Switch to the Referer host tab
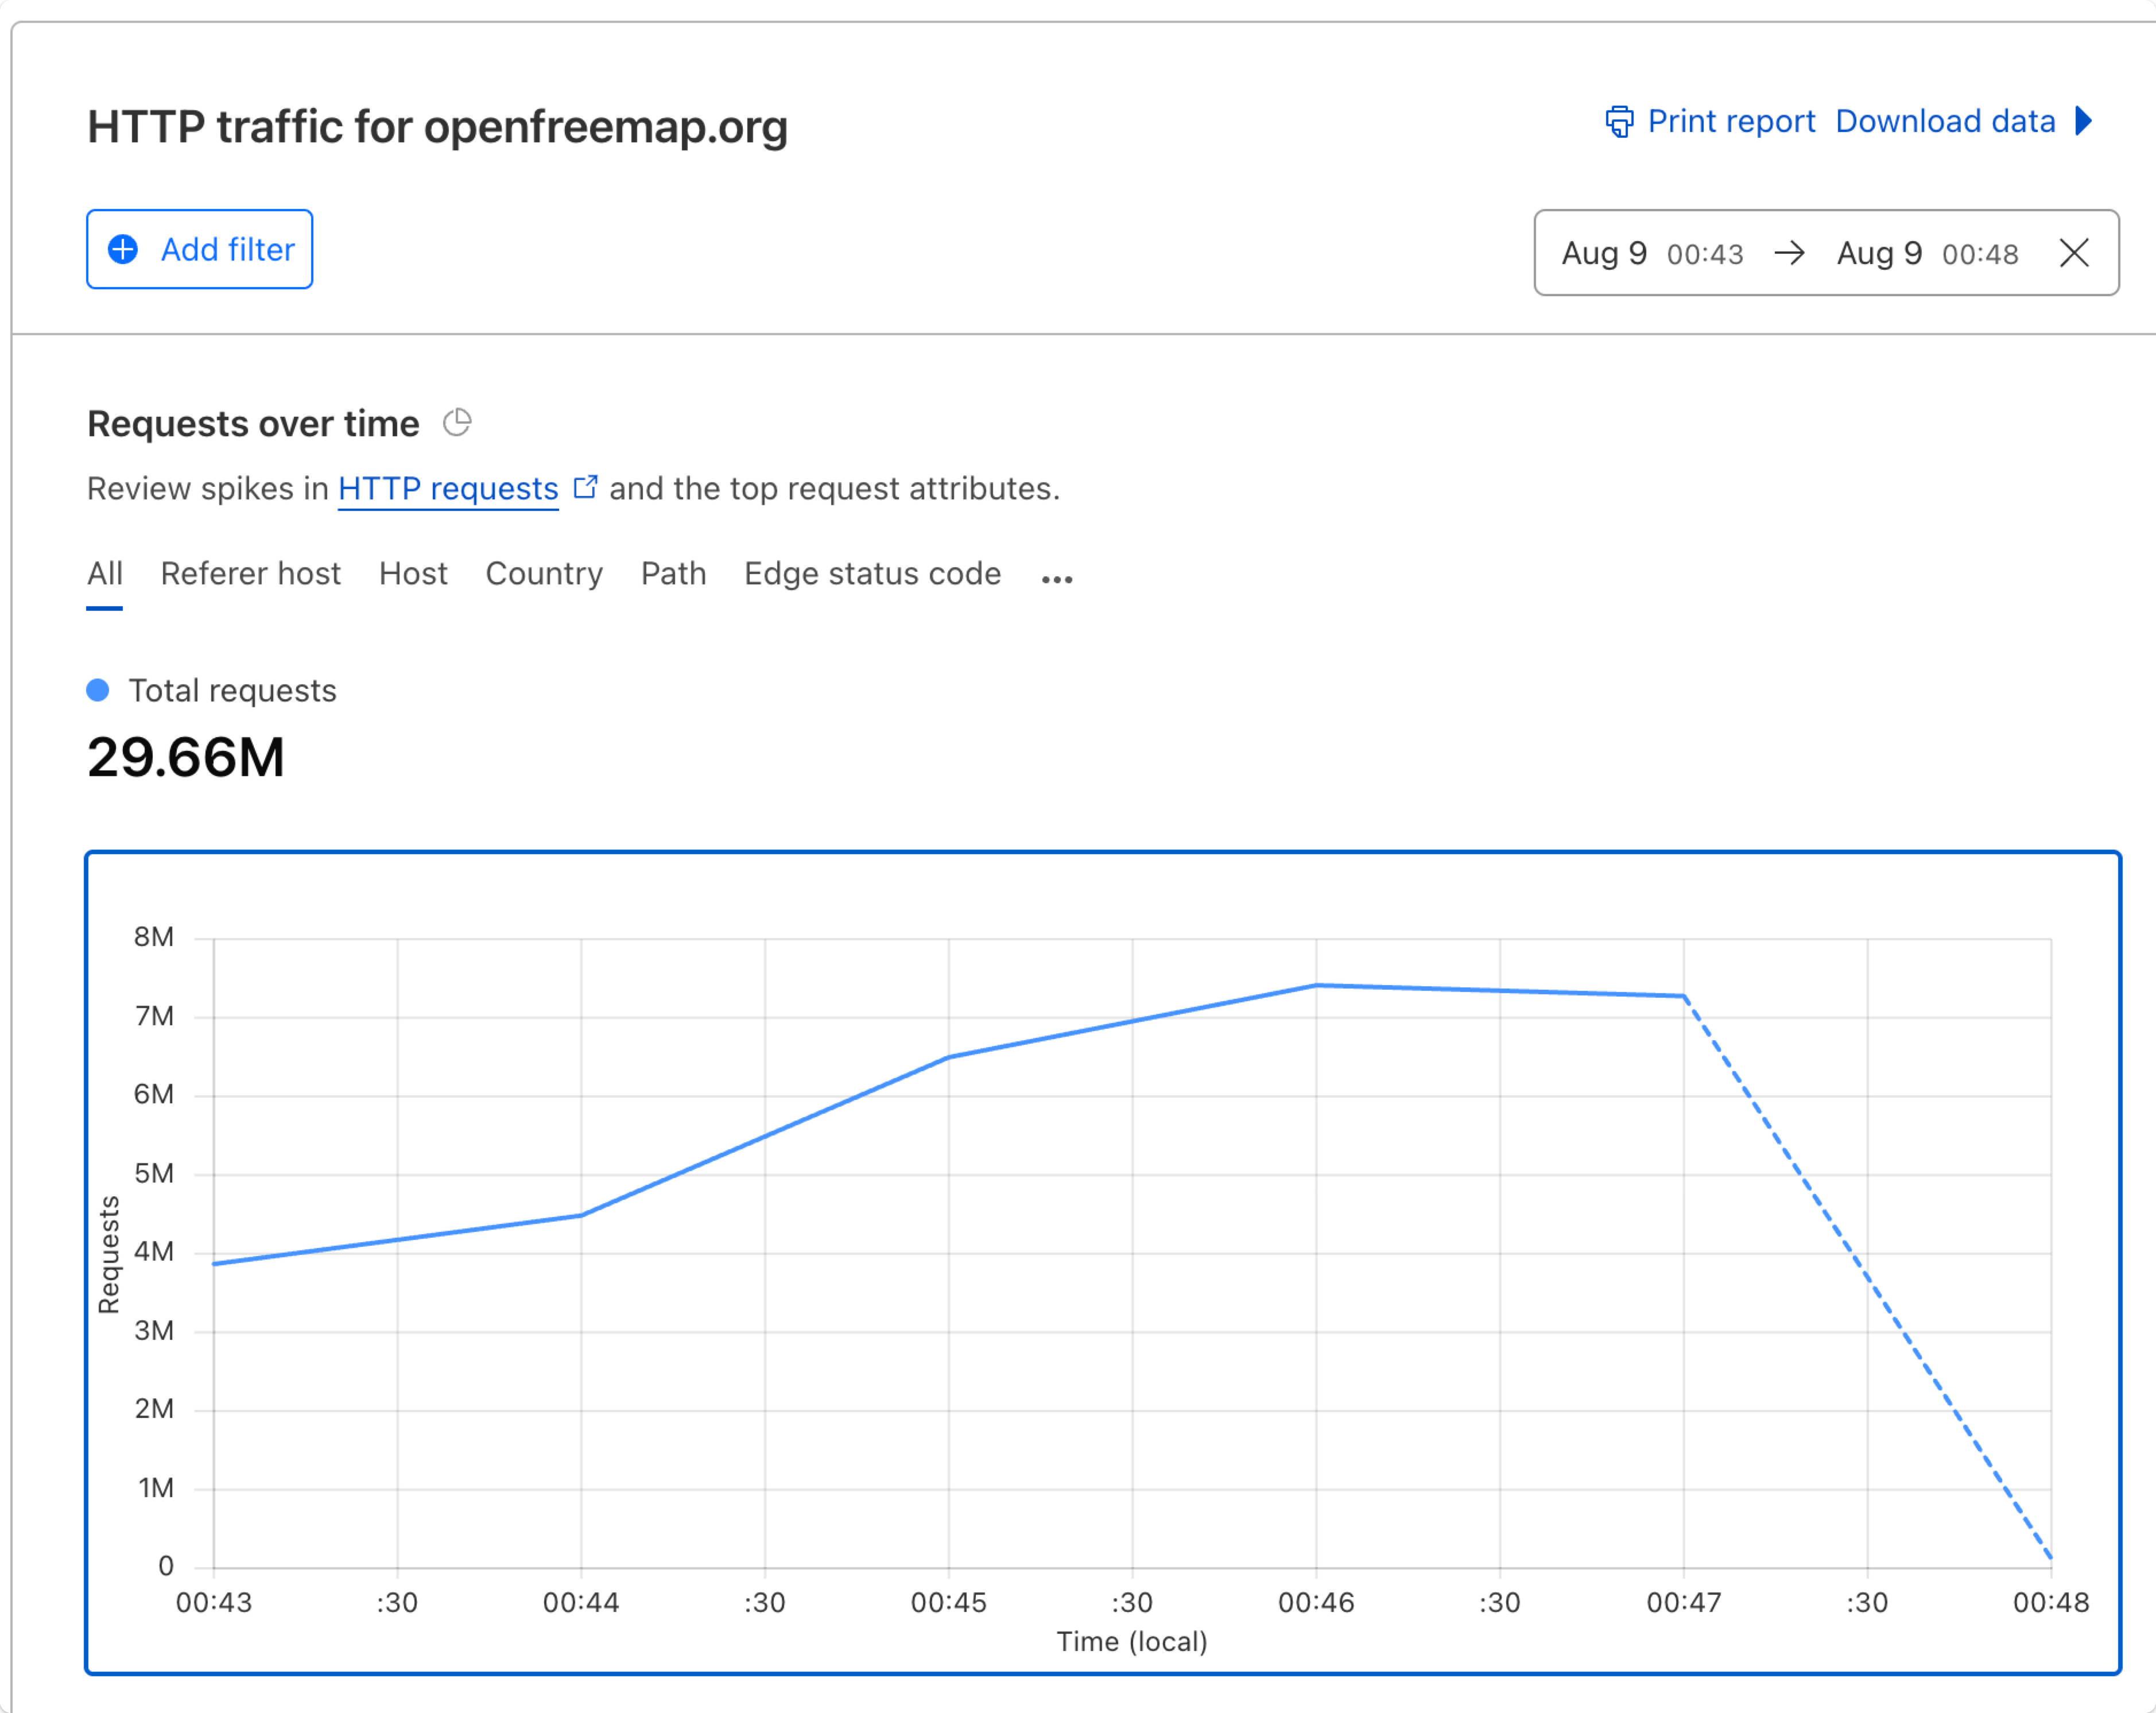This screenshot has height=1713, width=2156. pyautogui.click(x=250, y=573)
